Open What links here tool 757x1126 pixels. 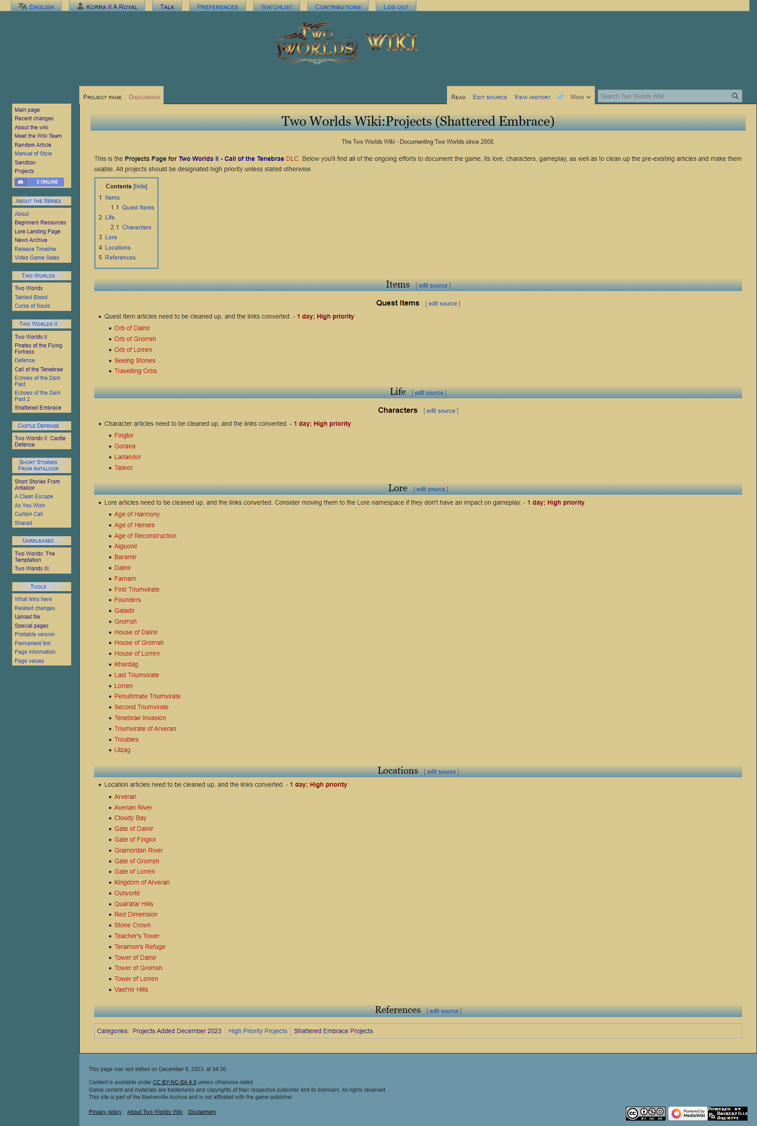(x=33, y=599)
